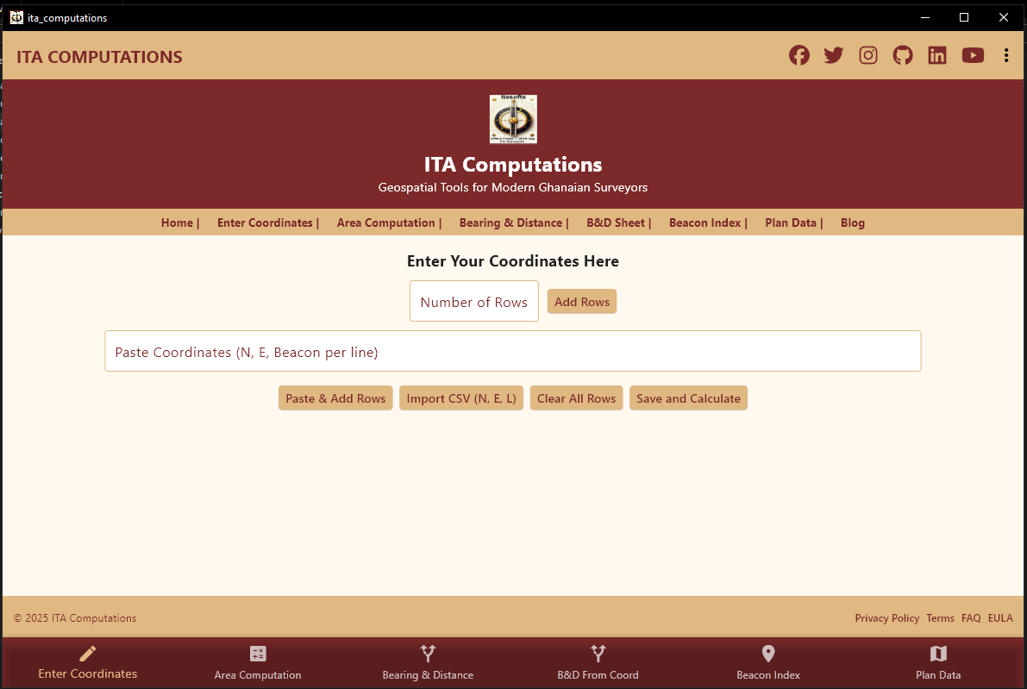This screenshot has height=689, width=1027.
Task: Select Beacon Index pin icon in bottom bar
Action: pos(768,653)
